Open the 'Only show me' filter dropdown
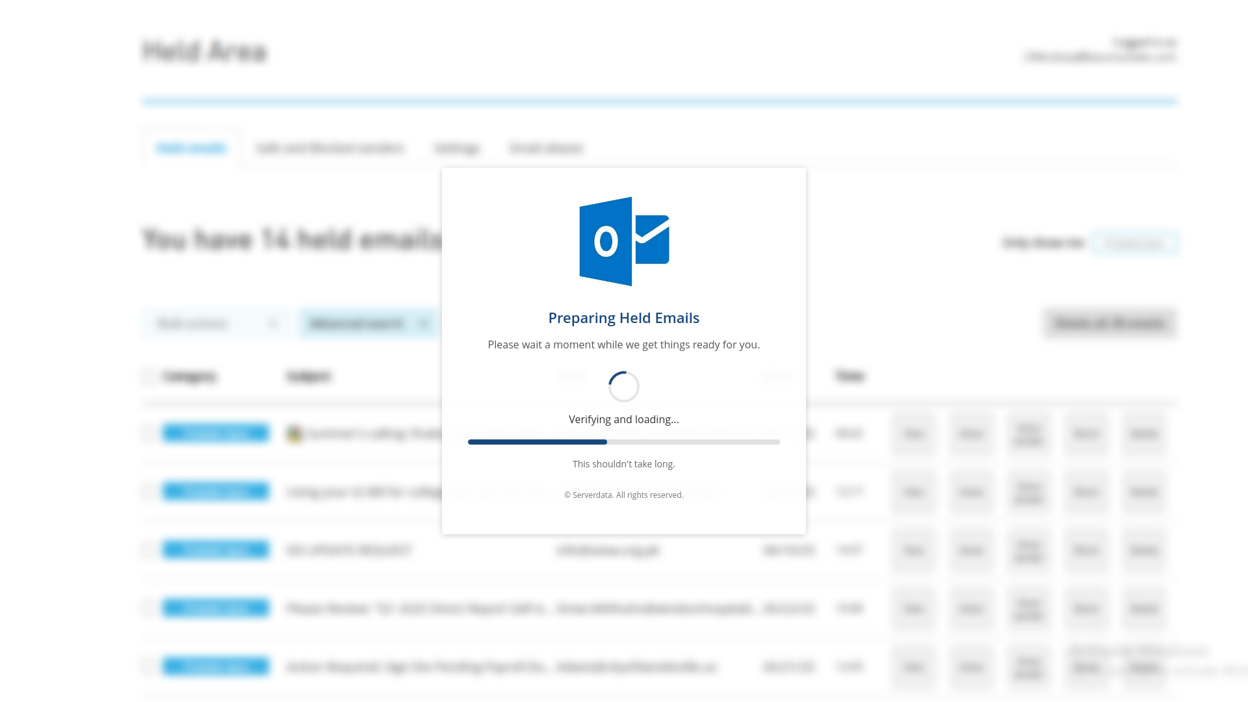This screenshot has width=1248, height=702. click(x=1134, y=243)
